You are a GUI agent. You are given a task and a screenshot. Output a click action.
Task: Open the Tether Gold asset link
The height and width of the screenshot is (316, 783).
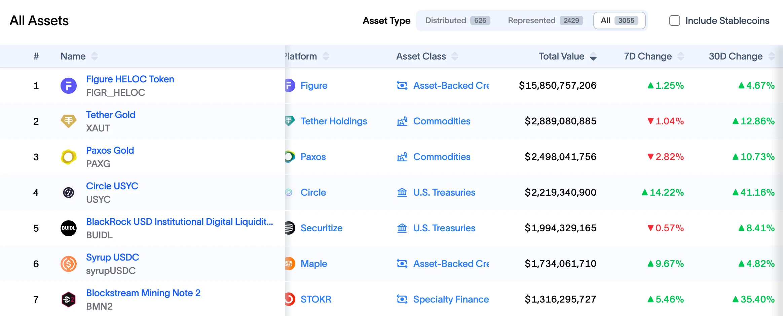click(111, 115)
